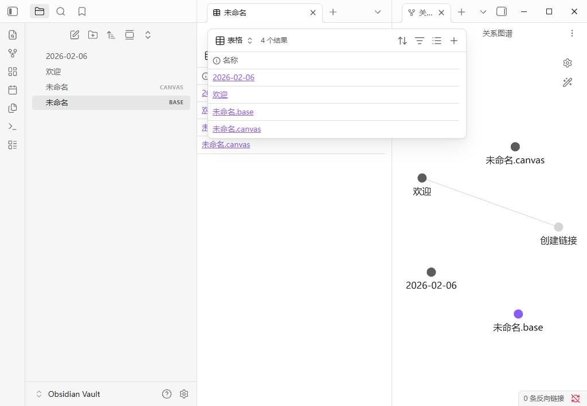Image resolution: width=587 pixels, height=406 pixels.
Task: Create a new folder in file explorer
Action: point(93,35)
